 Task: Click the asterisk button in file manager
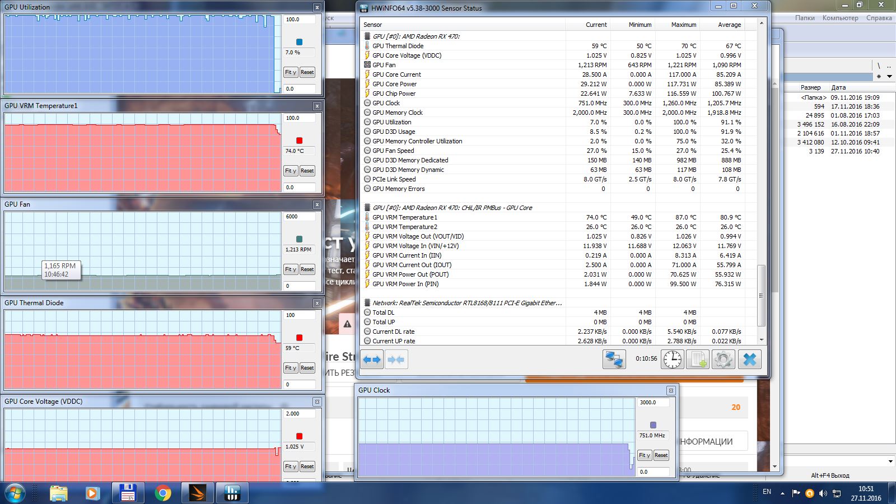click(x=879, y=77)
